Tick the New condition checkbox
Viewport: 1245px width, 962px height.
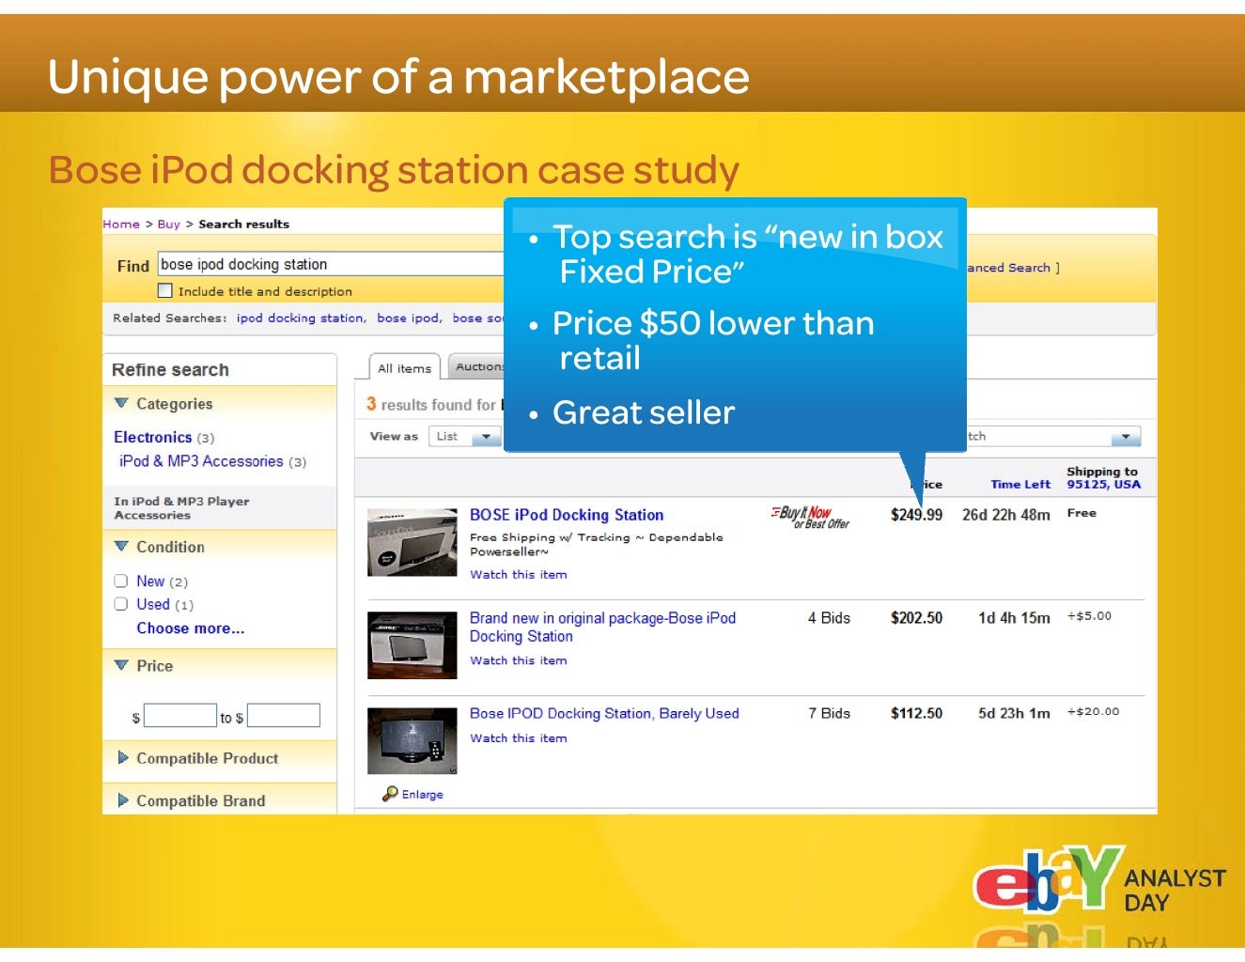pyautogui.click(x=121, y=581)
